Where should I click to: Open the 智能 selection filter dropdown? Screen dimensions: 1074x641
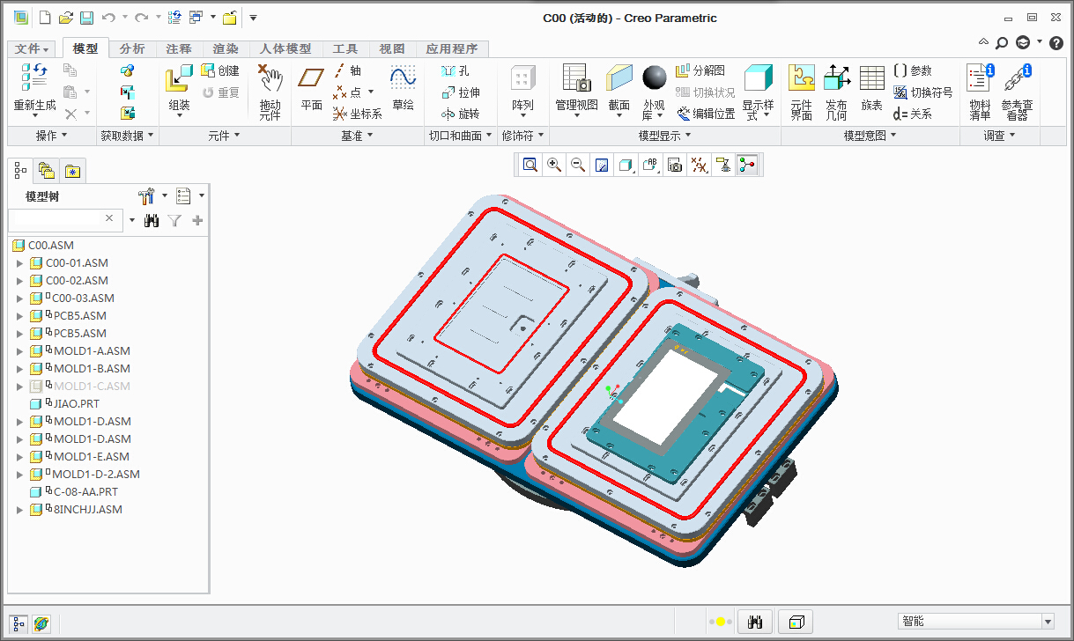point(1048,622)
